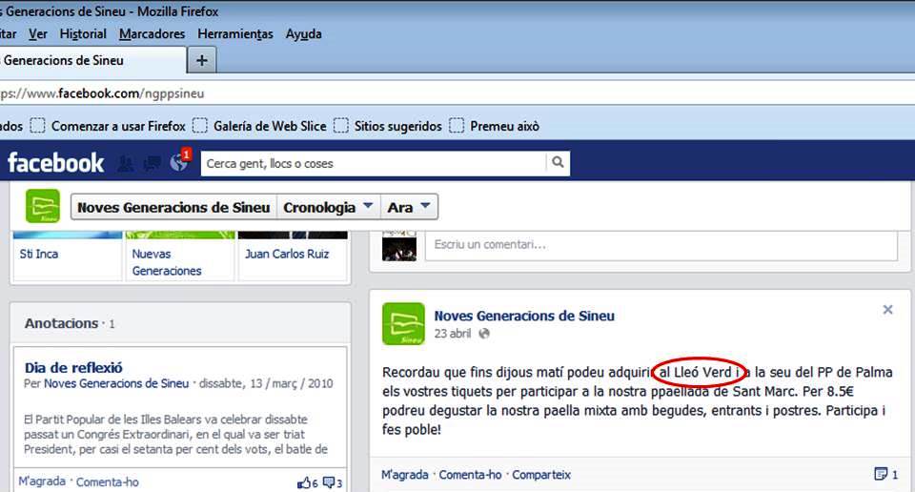Open the friend requests icon

pyautogui.click(x=125, y=164)
